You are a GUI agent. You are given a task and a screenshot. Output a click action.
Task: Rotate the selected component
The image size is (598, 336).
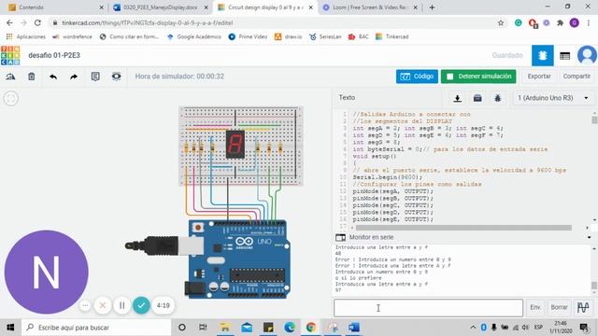tap(10, 77)
